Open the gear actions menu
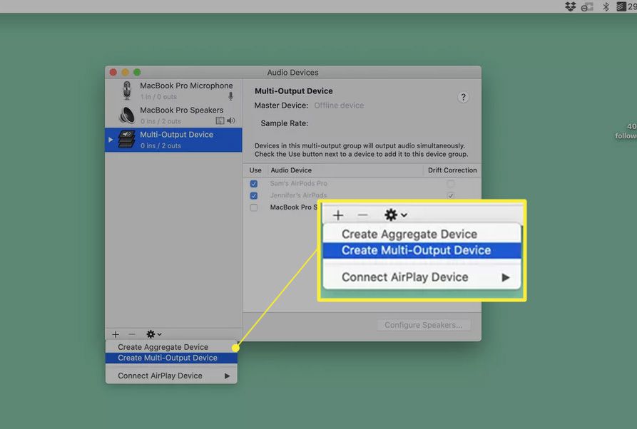 tap(153, 334)
